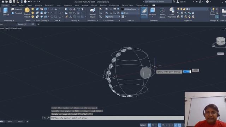Click the command line customize wrench icon
This screenshot has width=226, height=127.
point(48,118)
